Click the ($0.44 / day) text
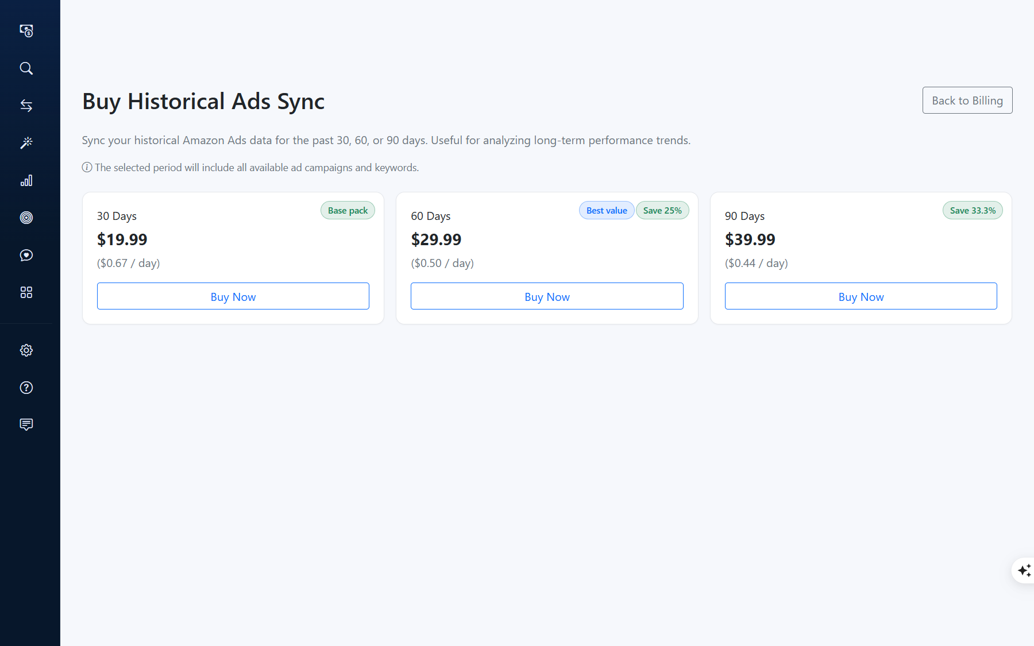 (x=757, y=264)
